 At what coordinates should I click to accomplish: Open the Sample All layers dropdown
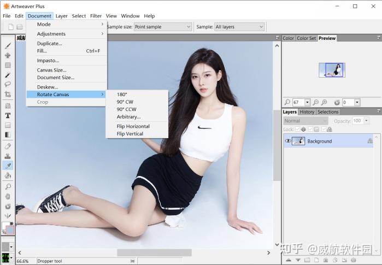(x=239, y=27)
